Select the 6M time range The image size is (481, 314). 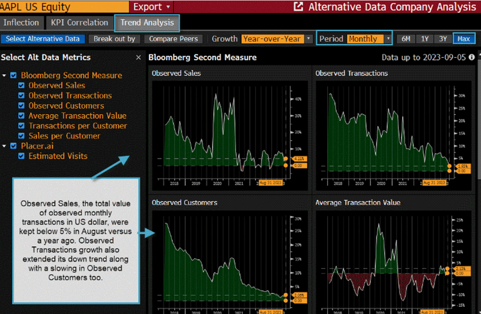click(x=406, y=39)
